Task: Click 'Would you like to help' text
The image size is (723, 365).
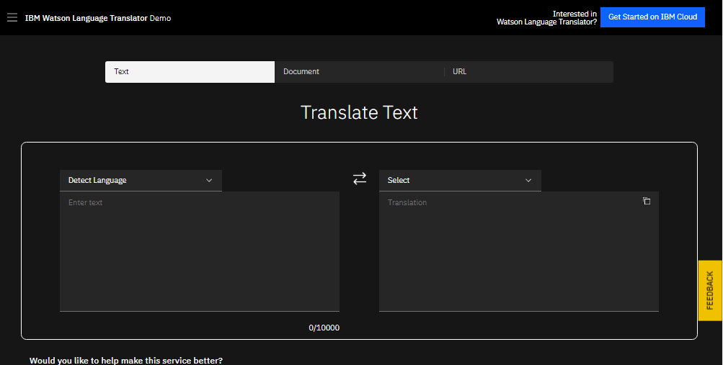Action: [x=126, y=361]
